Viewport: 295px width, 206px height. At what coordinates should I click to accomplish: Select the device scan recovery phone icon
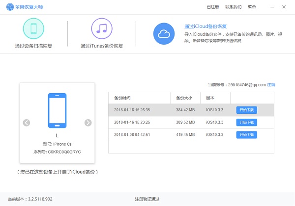[x=33, y=28]
